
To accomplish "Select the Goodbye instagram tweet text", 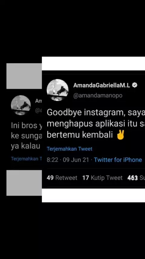I will pos(96,124).
